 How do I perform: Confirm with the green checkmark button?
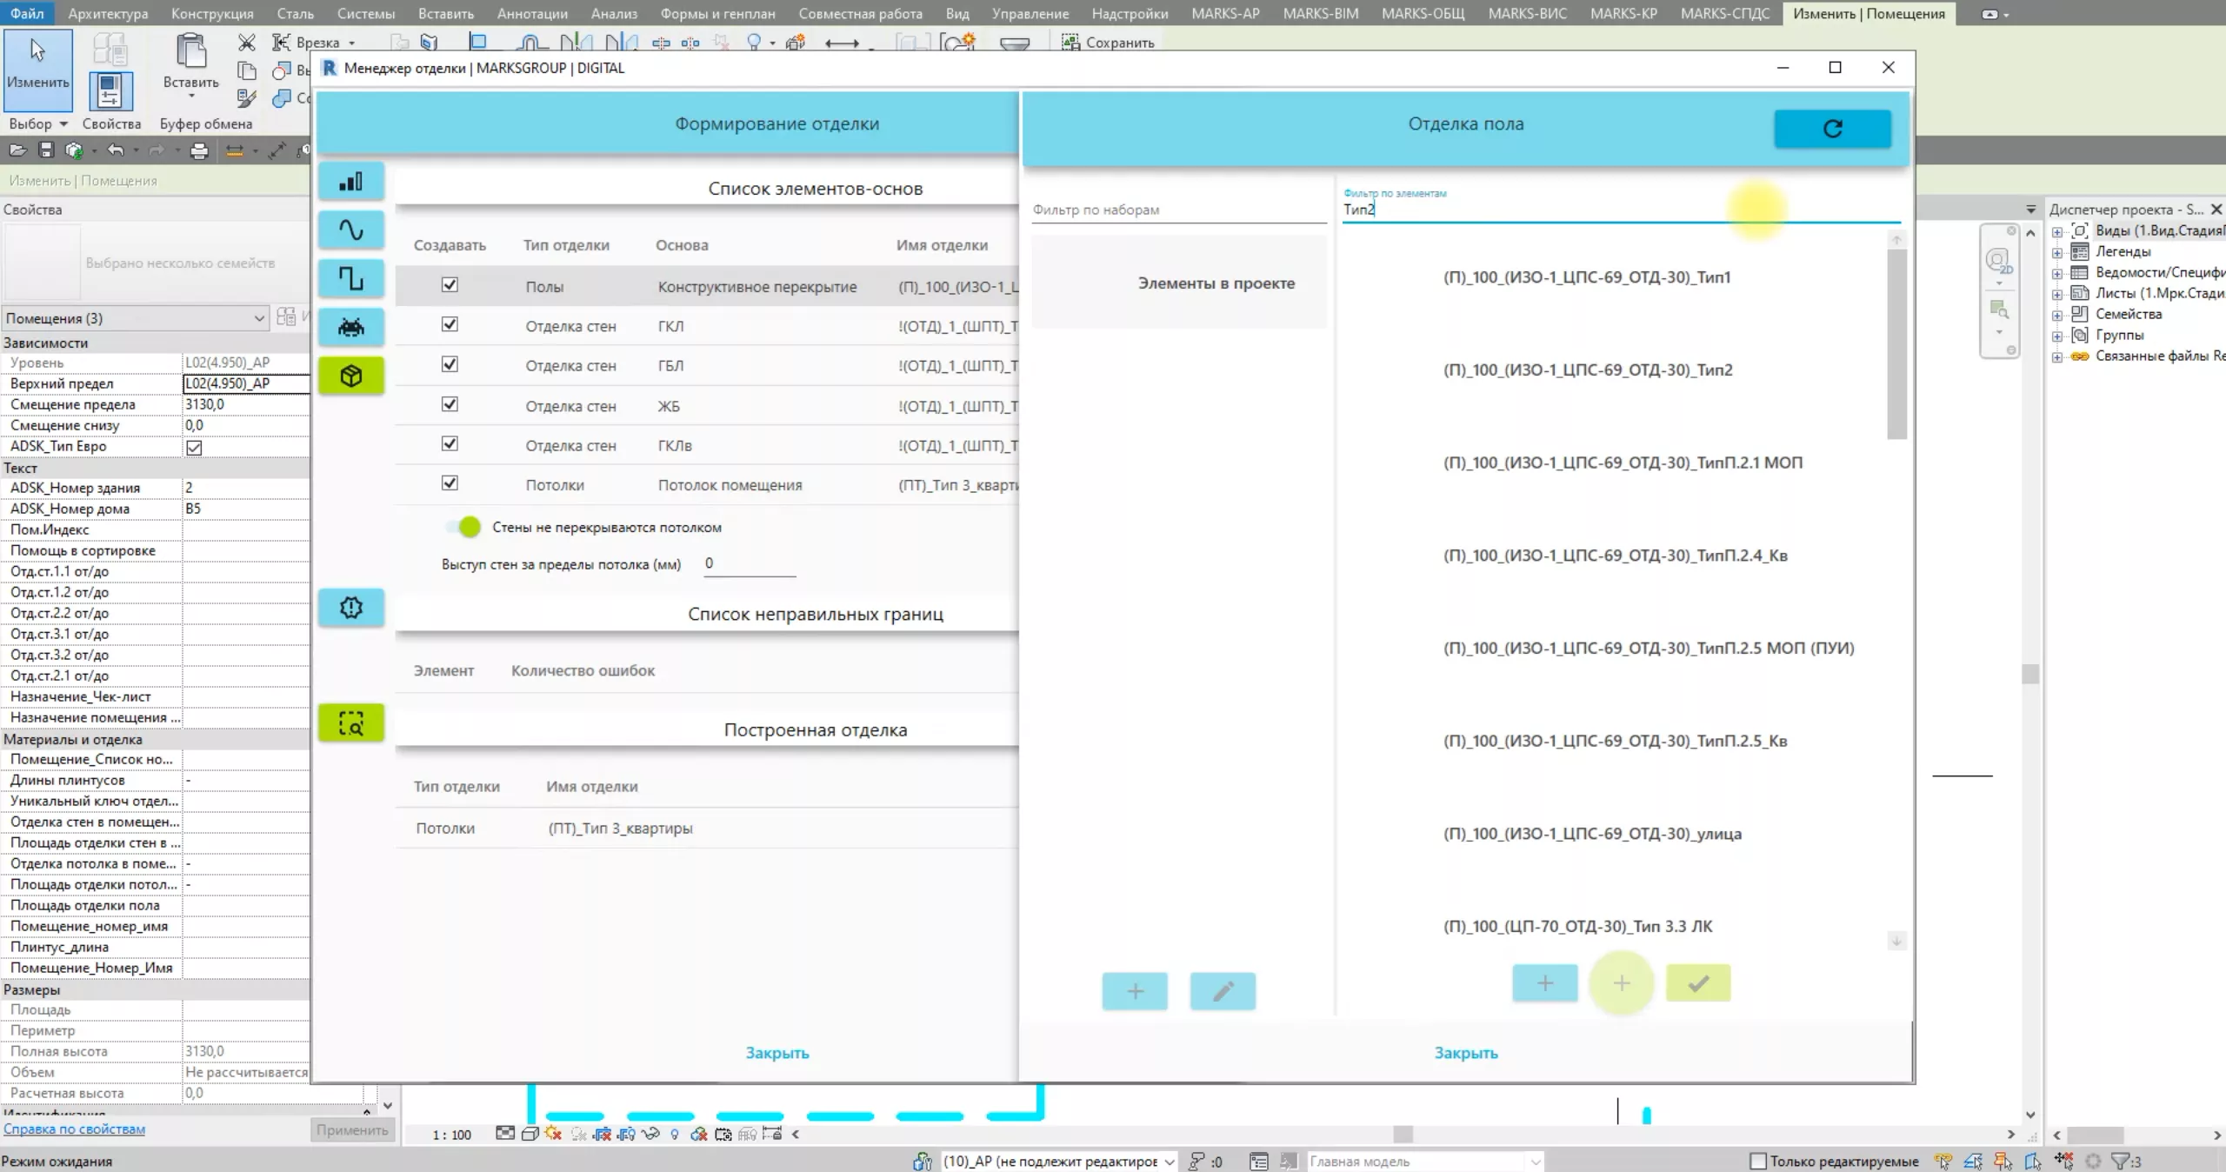coord(1697,983)
